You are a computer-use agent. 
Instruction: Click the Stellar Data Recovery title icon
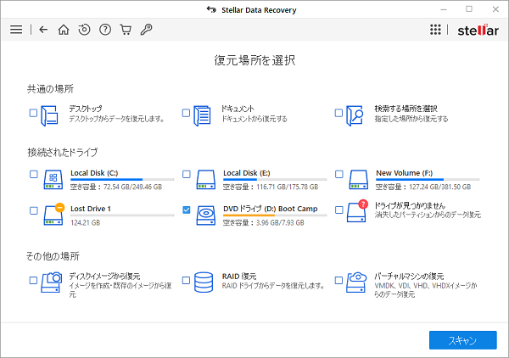(x=211, y=9)
